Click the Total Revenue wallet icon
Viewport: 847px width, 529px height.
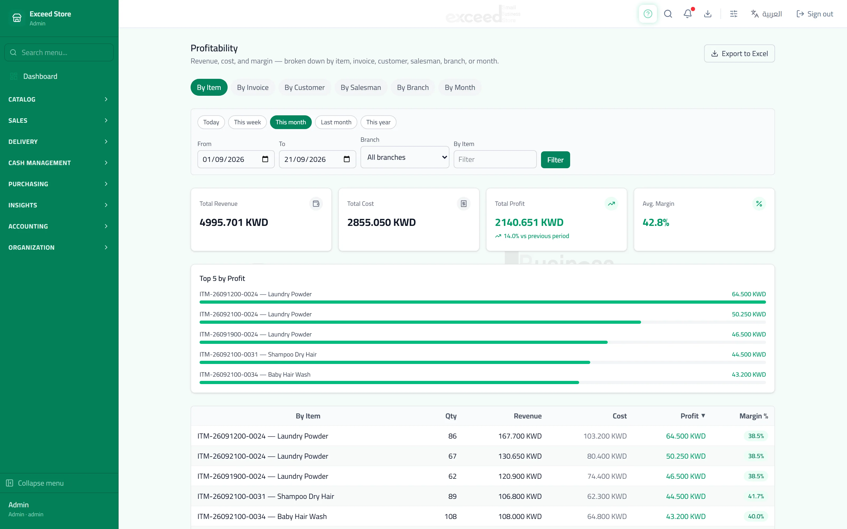click(316, 204)
